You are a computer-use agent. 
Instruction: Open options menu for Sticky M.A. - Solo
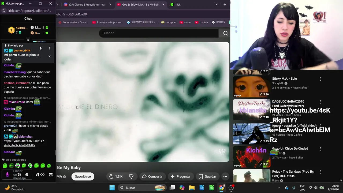tap(321, 79)
